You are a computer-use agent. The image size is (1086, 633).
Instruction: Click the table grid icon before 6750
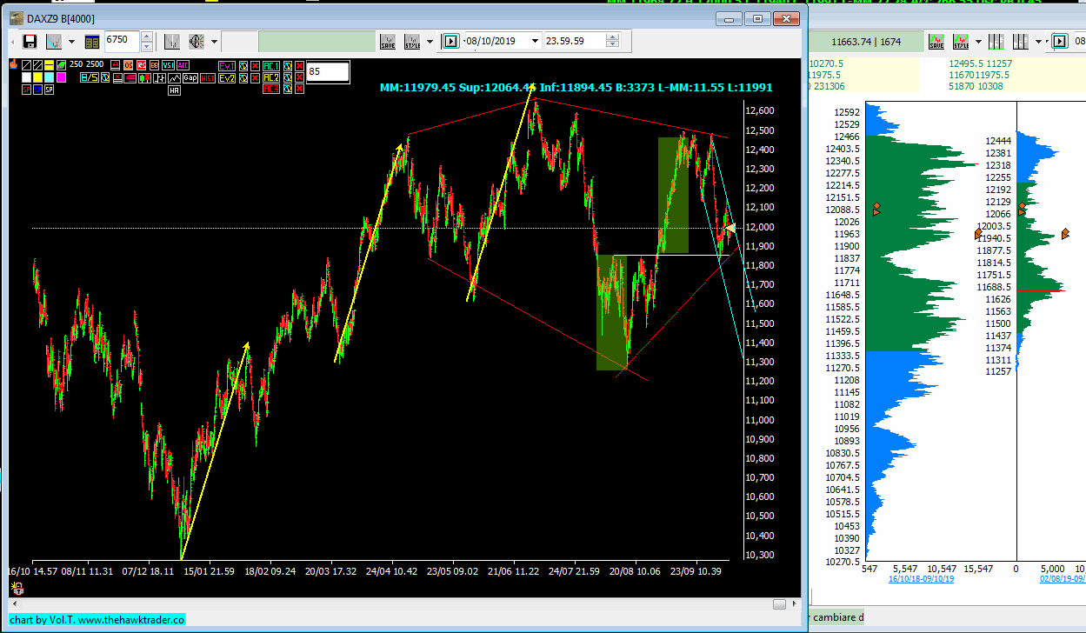(92, 41)
